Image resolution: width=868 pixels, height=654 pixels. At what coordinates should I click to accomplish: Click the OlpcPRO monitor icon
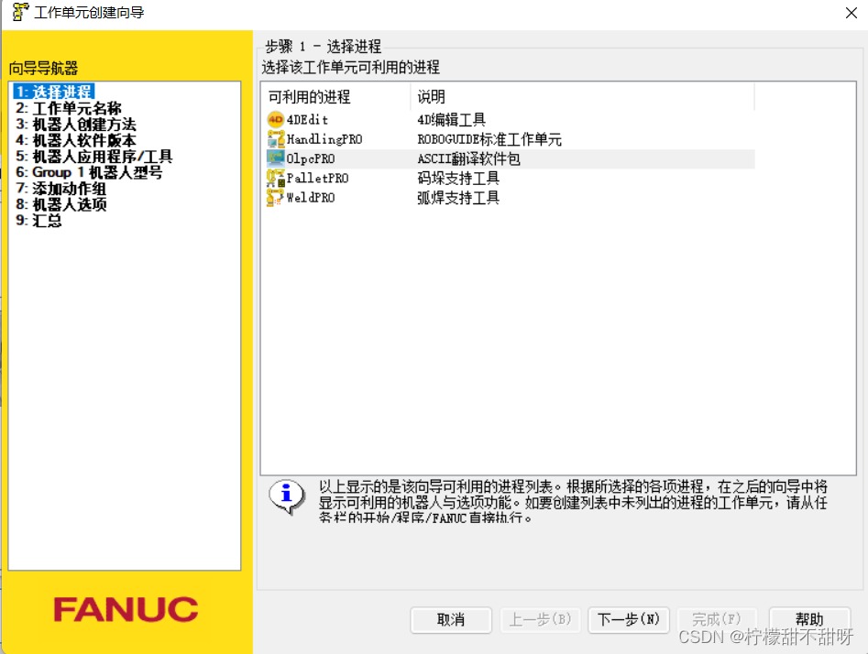coord(276,158)
